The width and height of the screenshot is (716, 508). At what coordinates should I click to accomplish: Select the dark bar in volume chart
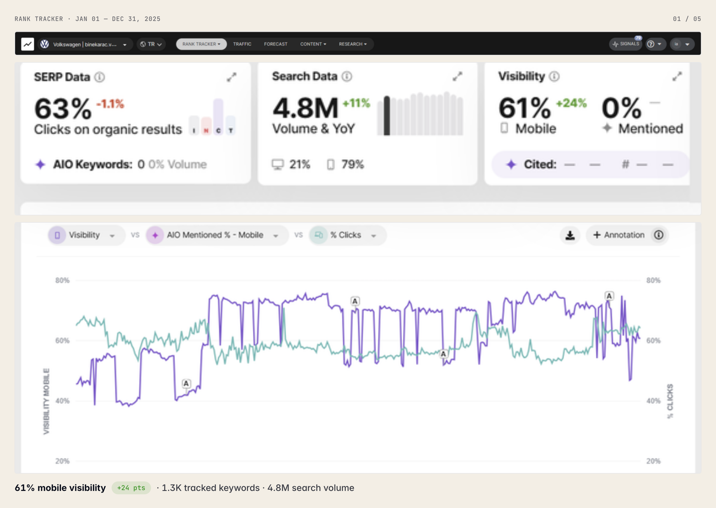coord(387,116)
